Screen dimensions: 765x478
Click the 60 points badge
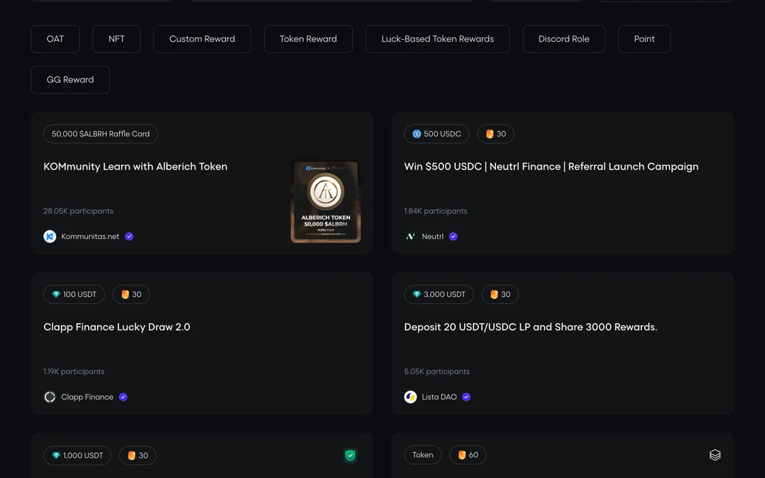[468, 455]
